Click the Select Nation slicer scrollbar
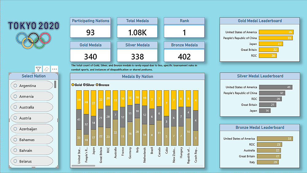Screen dimensions: 307x173 (x=55, y=84)
